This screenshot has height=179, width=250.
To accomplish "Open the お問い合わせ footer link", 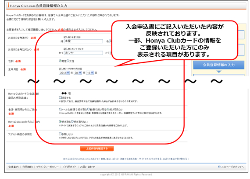I will 87,167.
